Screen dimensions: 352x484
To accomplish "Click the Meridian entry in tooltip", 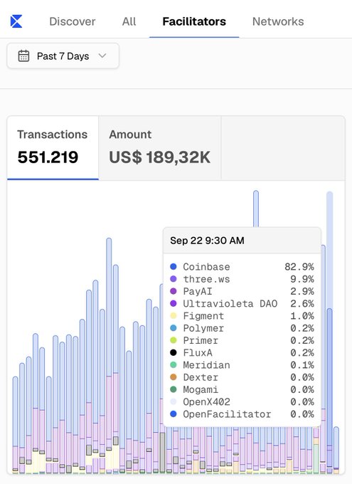I will (x=242, y=365).
